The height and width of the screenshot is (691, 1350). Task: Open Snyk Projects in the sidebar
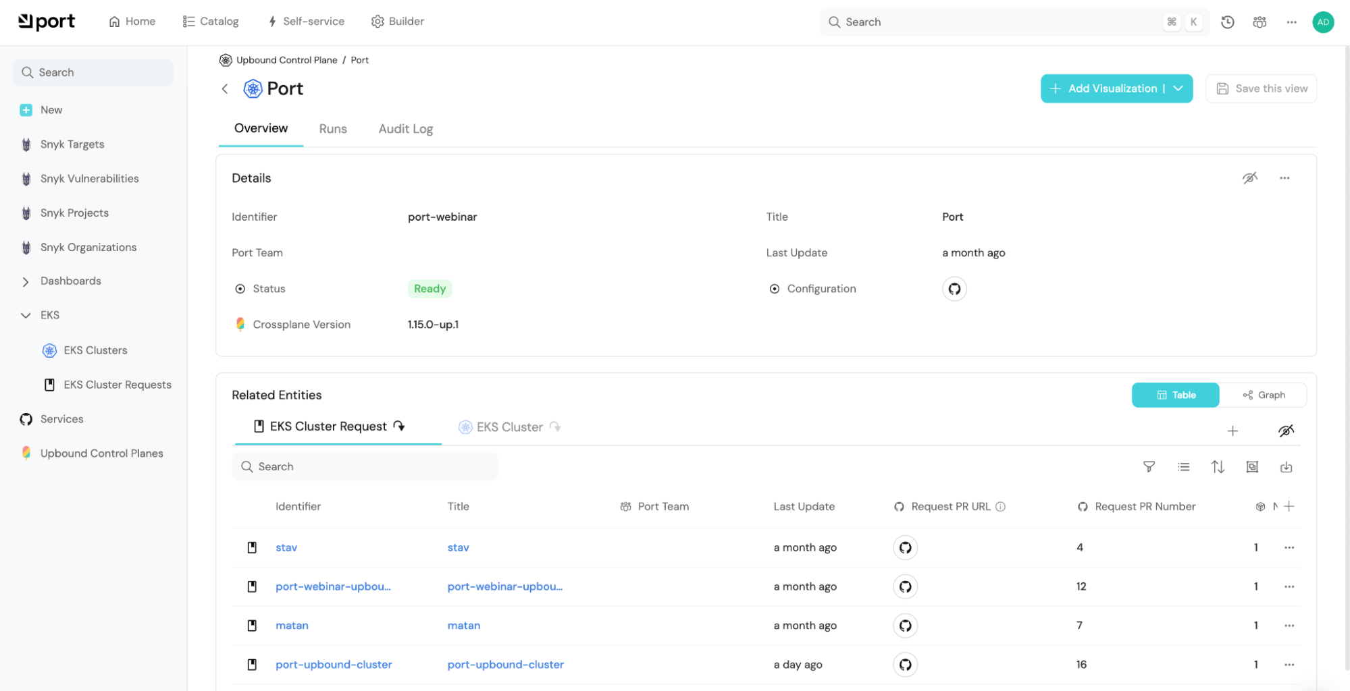[x=74, y=213]
